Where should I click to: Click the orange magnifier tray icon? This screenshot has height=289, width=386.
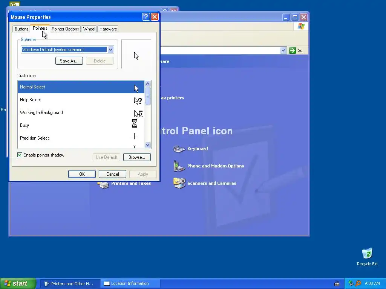358,283
